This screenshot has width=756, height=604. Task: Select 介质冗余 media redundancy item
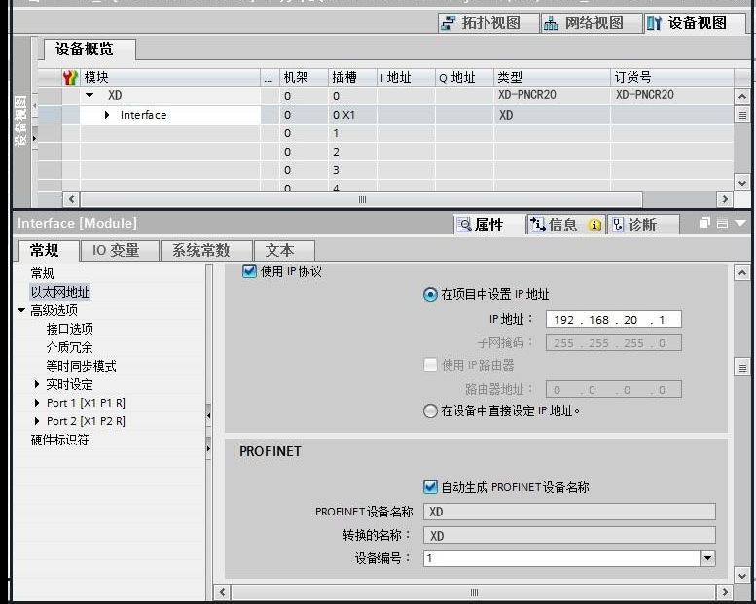coord(70,347)
